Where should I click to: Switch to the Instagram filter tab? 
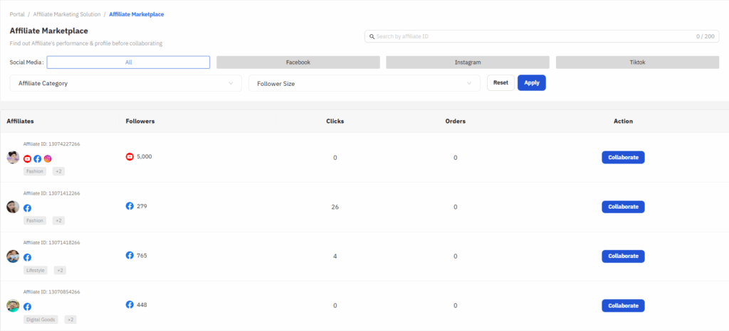(468, 63)
